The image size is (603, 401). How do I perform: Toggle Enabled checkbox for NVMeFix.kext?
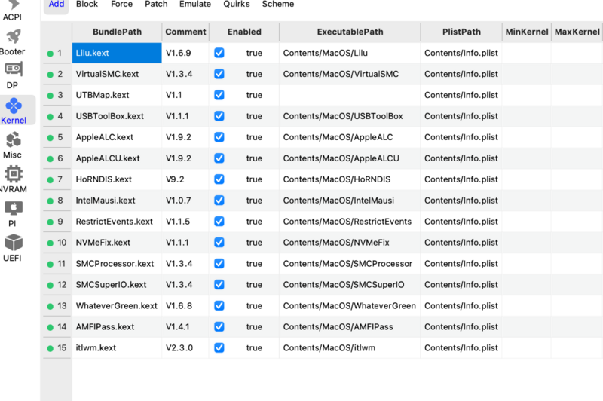pyautogui.click(x=219, y=243)
